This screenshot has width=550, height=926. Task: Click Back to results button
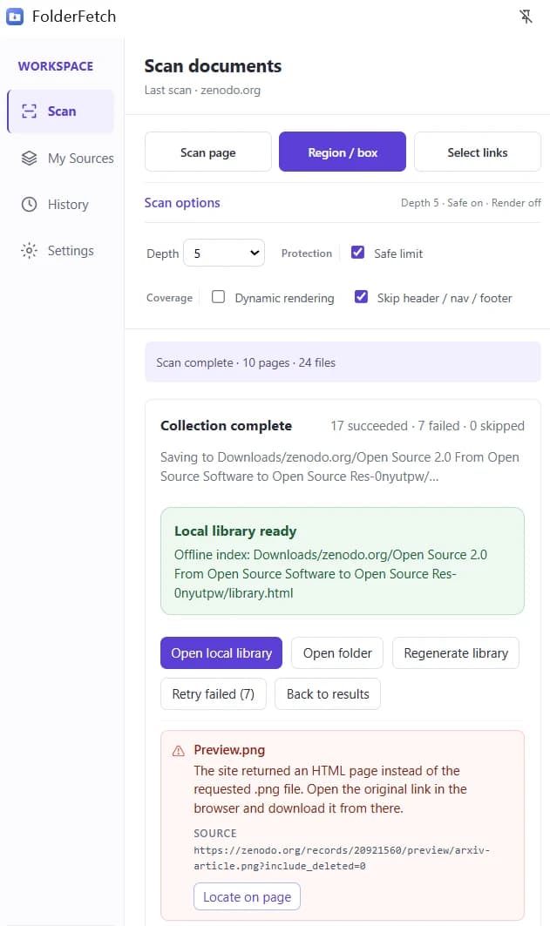point(328,694)
